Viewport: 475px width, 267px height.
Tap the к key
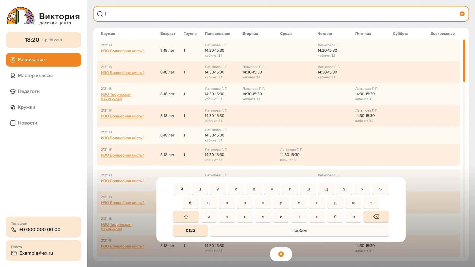click(x=236, y=189)
